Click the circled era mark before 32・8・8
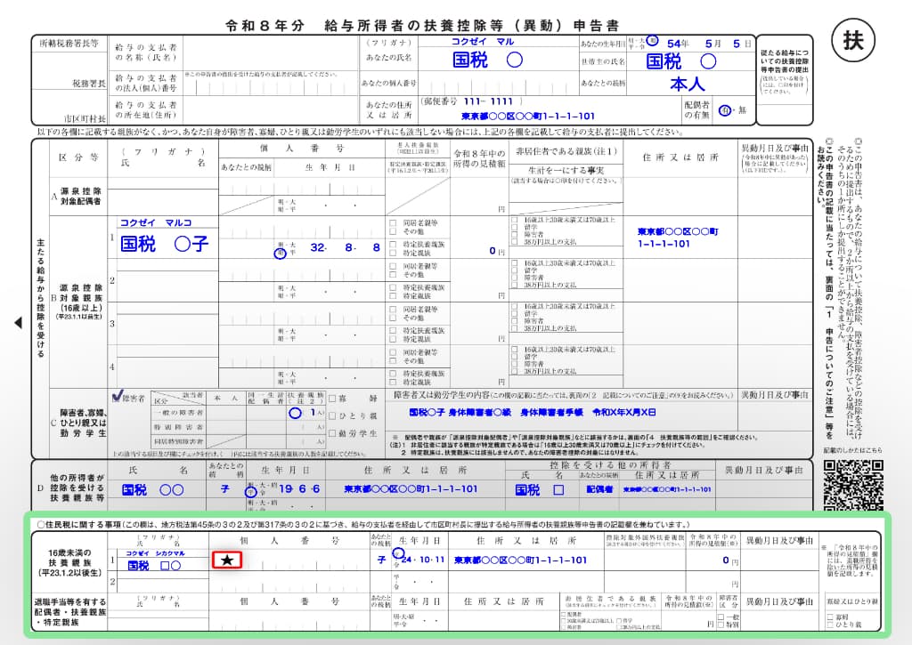The width and height of the screenshot is (912, 645). pos(281,253)
